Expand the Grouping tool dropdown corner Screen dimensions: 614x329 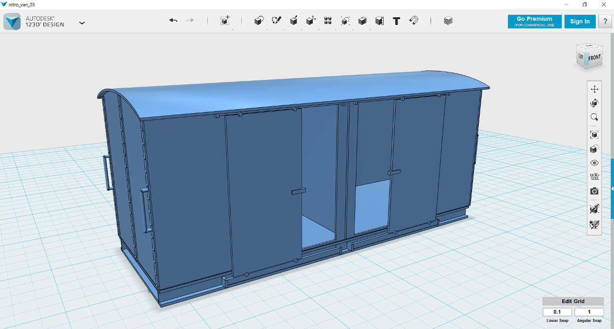coord(353,29)
